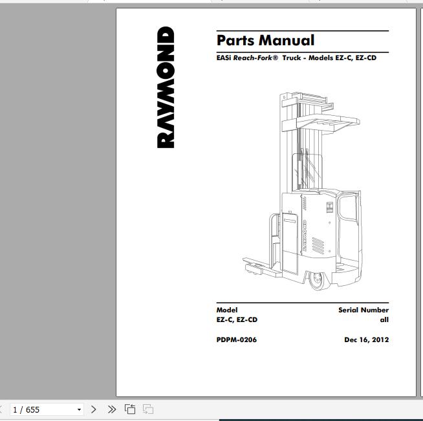Click the 'PDPM-0206' document number

237,340
